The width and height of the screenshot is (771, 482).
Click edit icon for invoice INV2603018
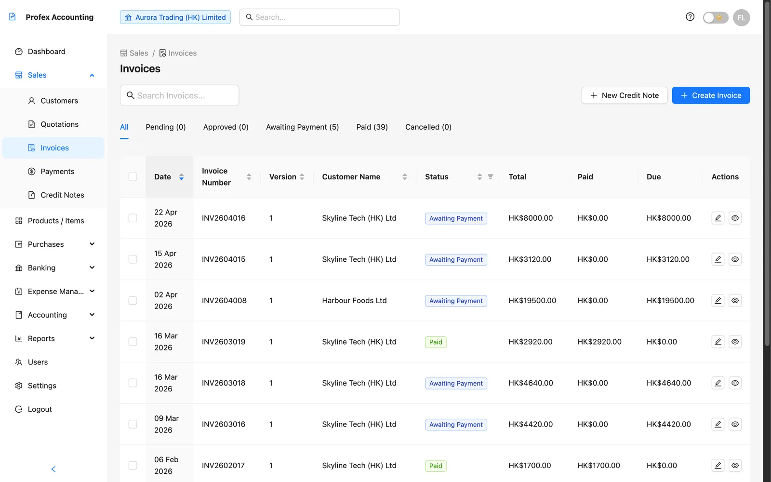point(718,383)
